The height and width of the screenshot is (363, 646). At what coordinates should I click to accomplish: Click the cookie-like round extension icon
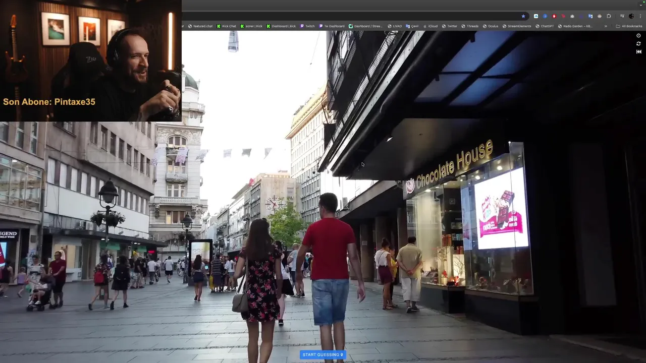point(600,16)
